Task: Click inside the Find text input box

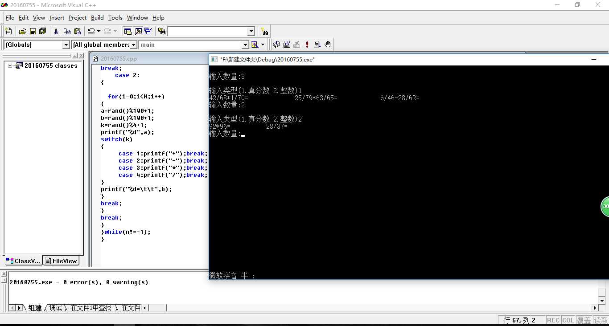Action: click(x=207, y=31)
